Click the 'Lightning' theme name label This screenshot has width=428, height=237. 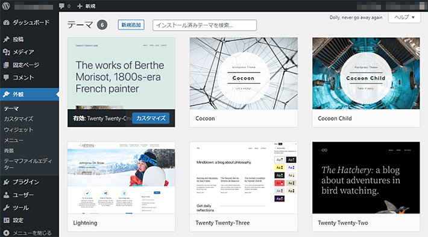click(85, 223)
